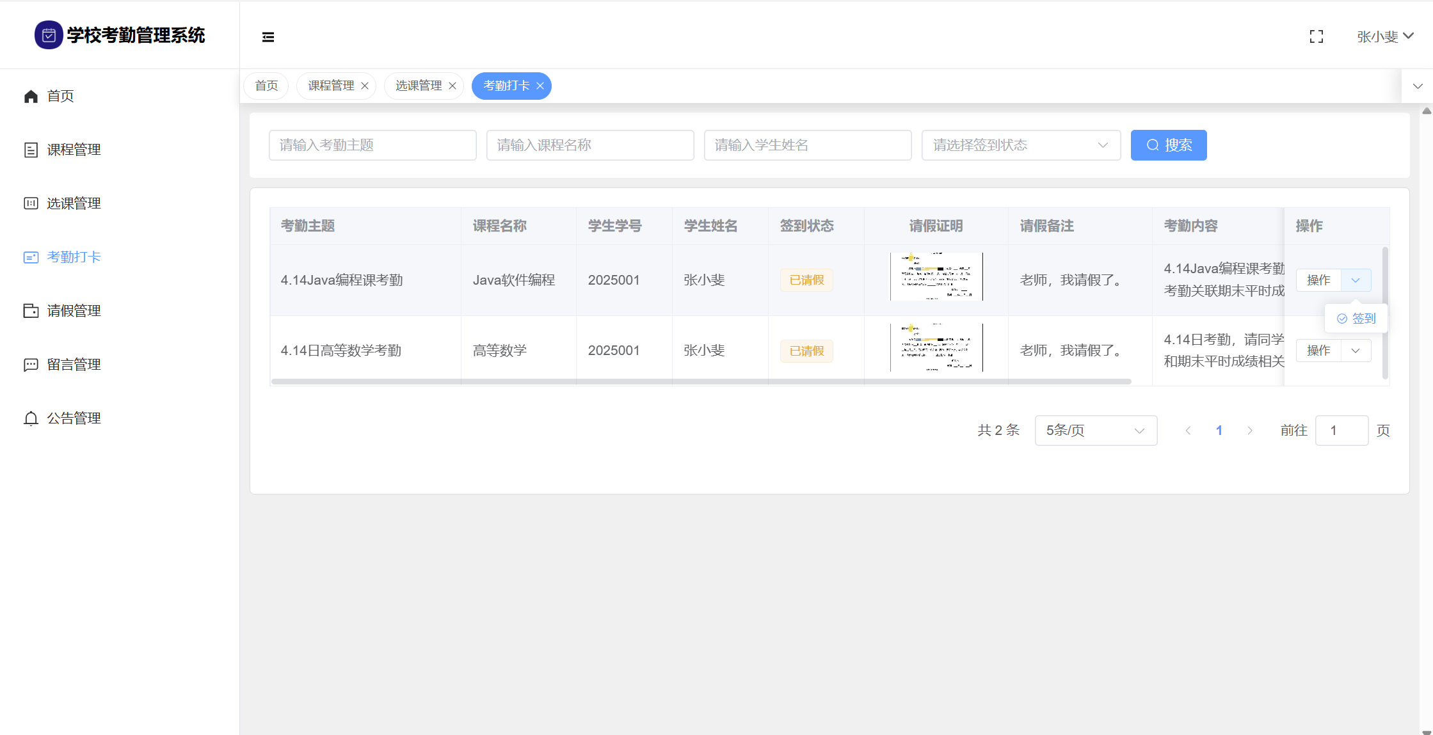1433x735 pixels.
Task: Click the 搜索 button
Action: pos(1168,145)
